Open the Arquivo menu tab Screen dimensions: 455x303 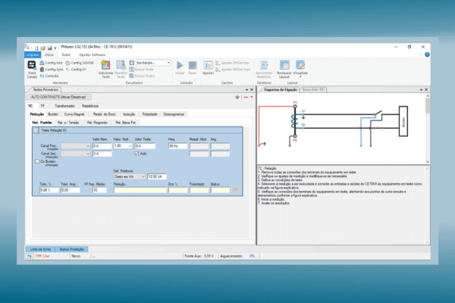33,55
